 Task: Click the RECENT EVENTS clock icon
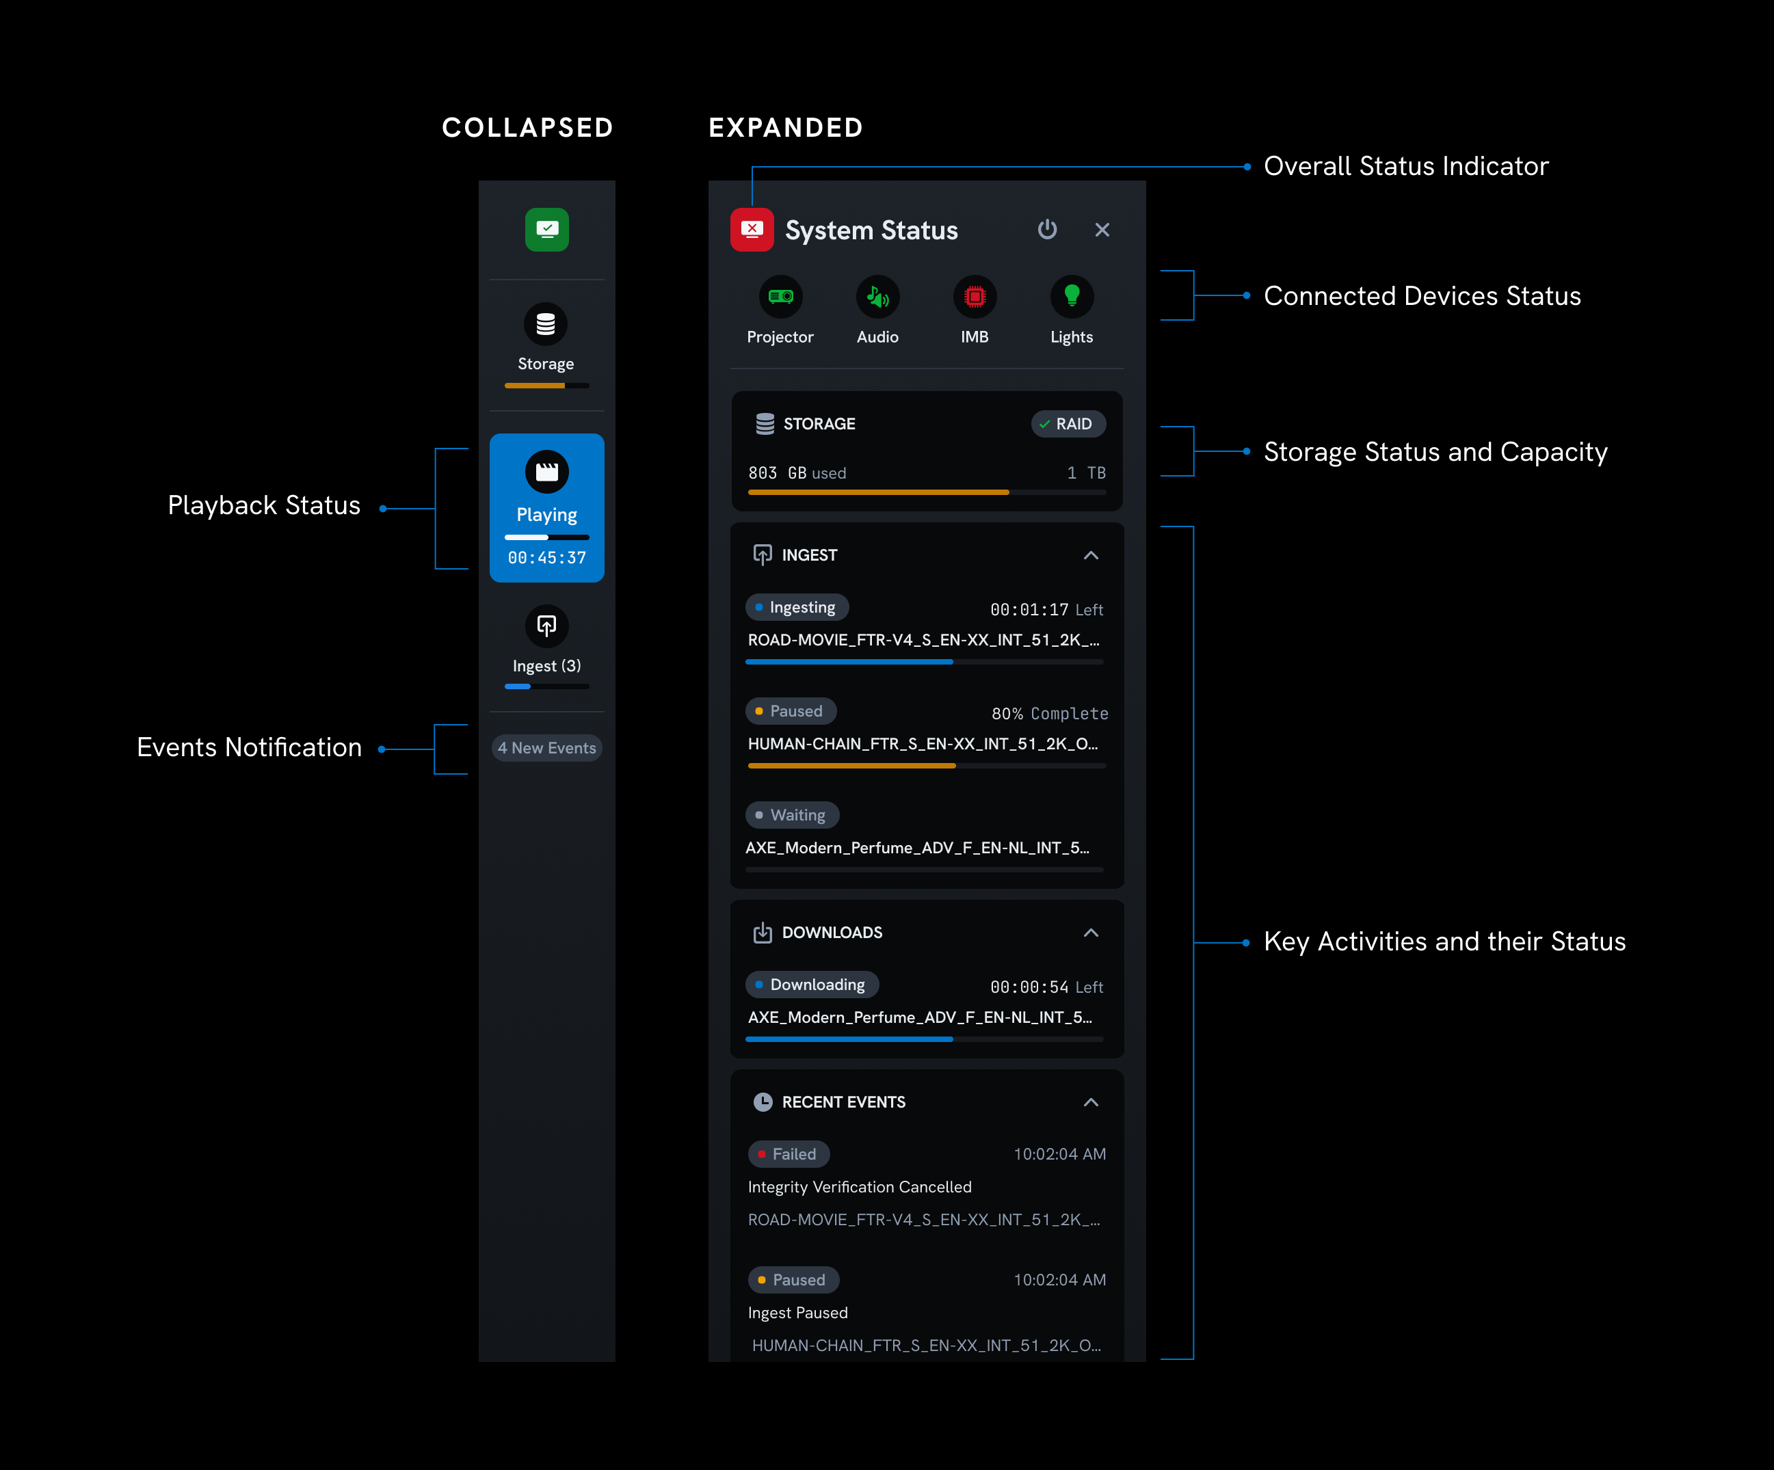[763, 1102]
